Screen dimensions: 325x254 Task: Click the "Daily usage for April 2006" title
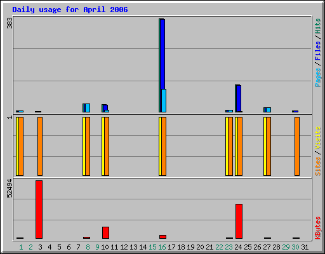[x=70, y=10]
